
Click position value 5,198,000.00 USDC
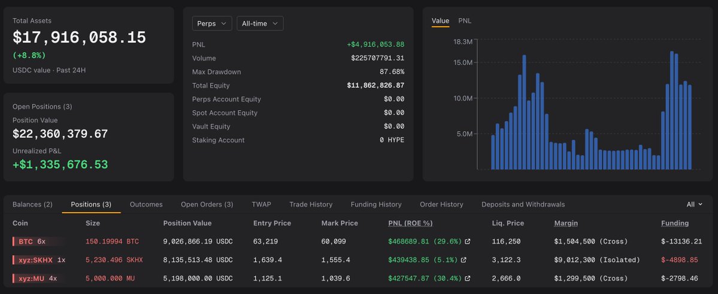coord(198,278)
